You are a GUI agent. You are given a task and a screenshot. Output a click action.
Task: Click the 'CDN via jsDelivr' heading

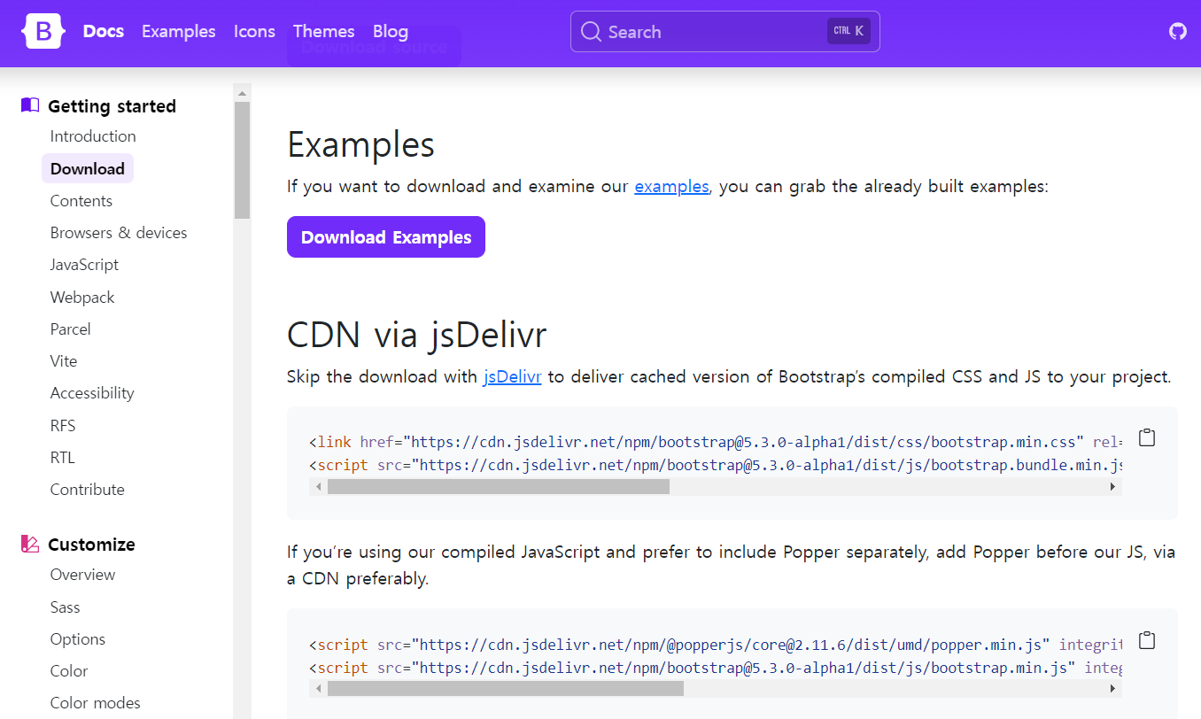click(x=417, y=336)
